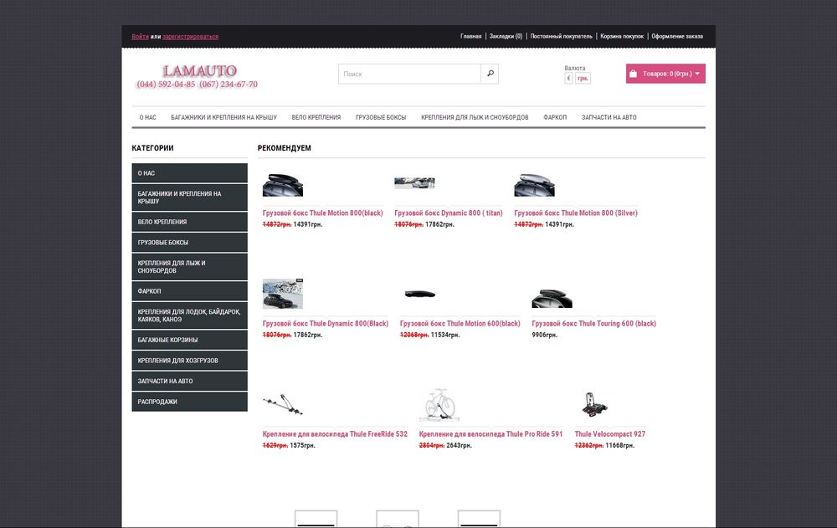Viewport: 837px width, 528px height.
Task: Click the 2643грн. price text
Action: click(459, 445)
